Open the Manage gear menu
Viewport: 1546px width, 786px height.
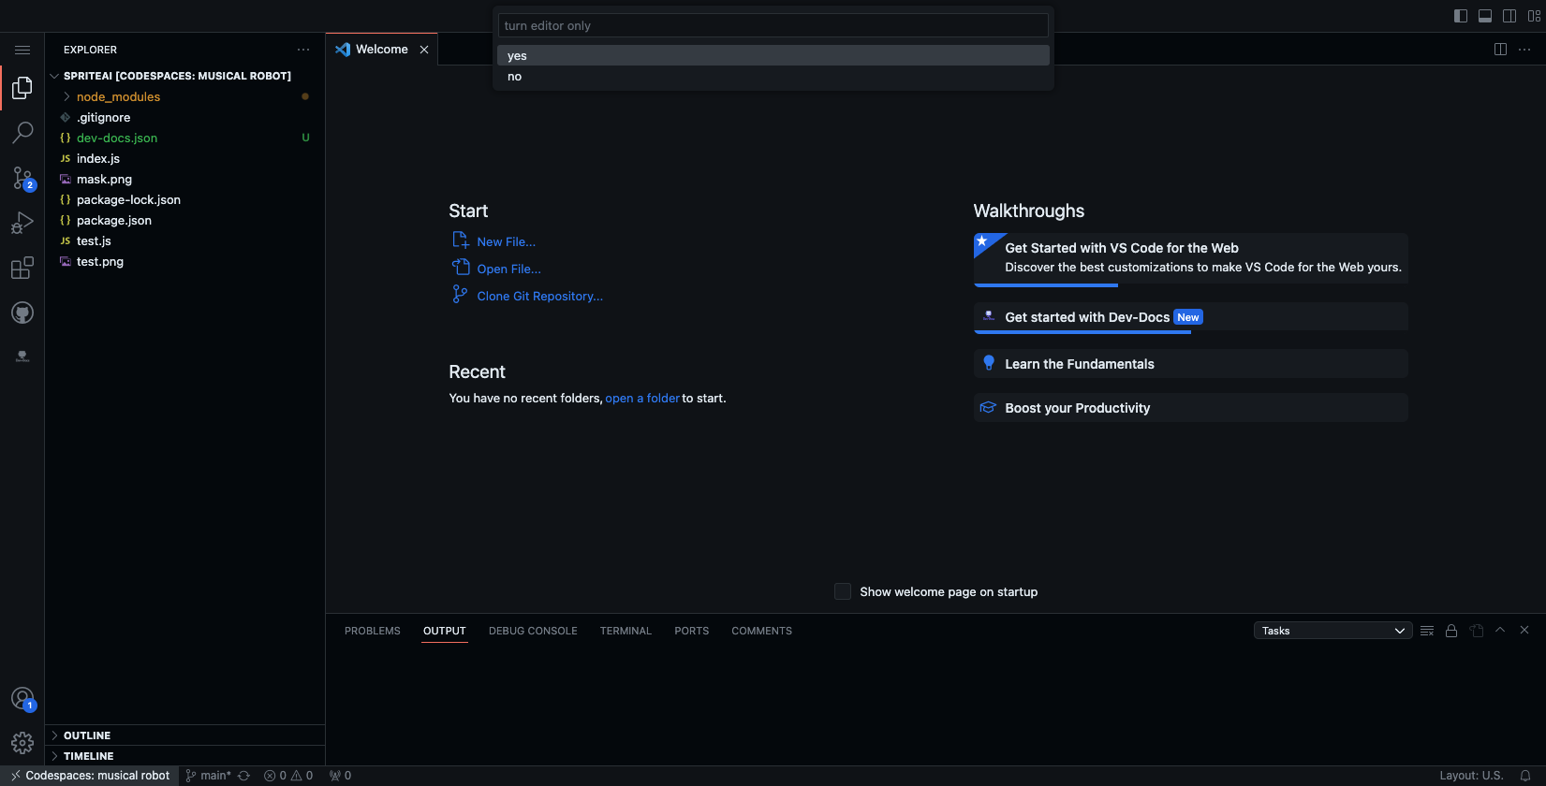pos(22,743)
